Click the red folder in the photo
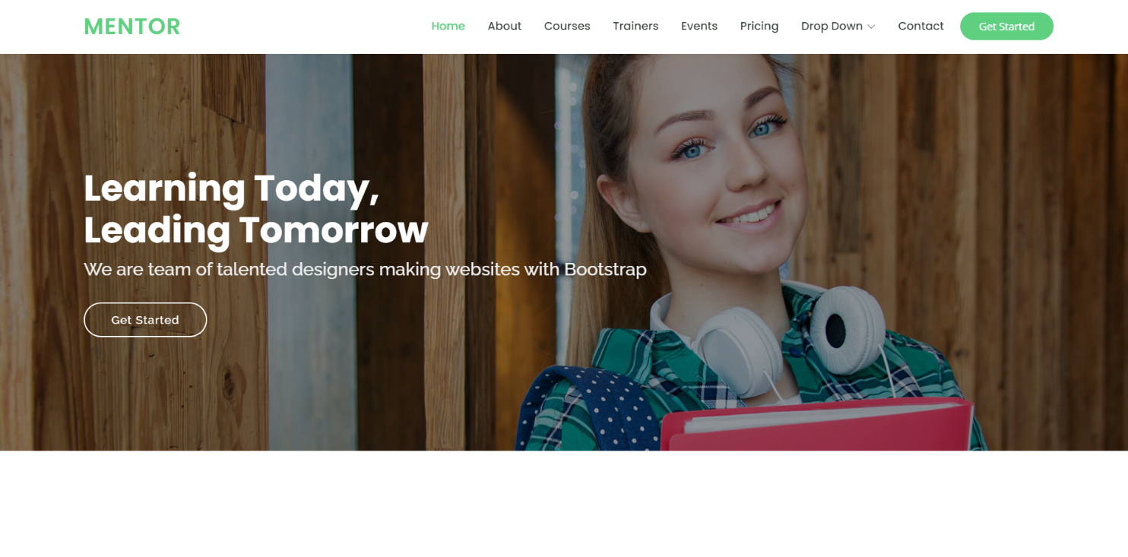Viewport: 1128px width, 557px height. pos(817,426)
